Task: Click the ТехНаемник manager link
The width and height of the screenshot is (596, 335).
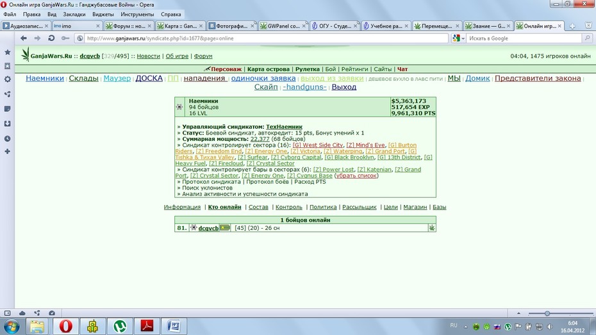Action: tap(284, 127)
